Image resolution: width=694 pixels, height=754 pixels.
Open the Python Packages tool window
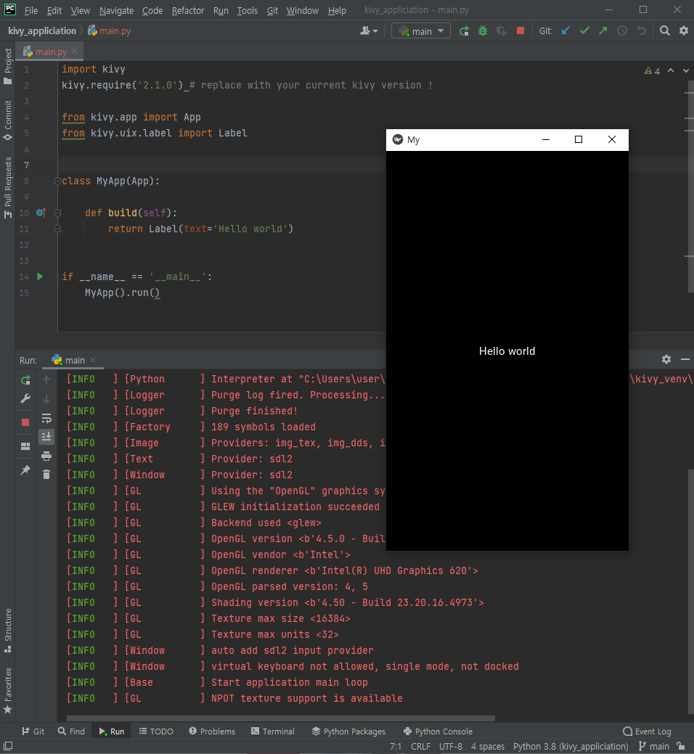(x=348, y=732)
